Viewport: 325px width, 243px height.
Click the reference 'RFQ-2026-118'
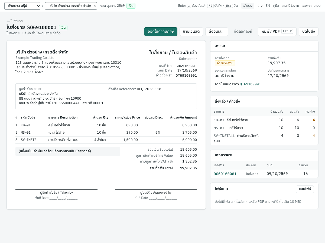click(149, 89)
